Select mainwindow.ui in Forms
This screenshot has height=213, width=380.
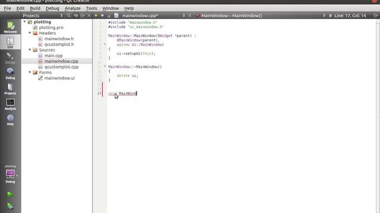point(59,78)
